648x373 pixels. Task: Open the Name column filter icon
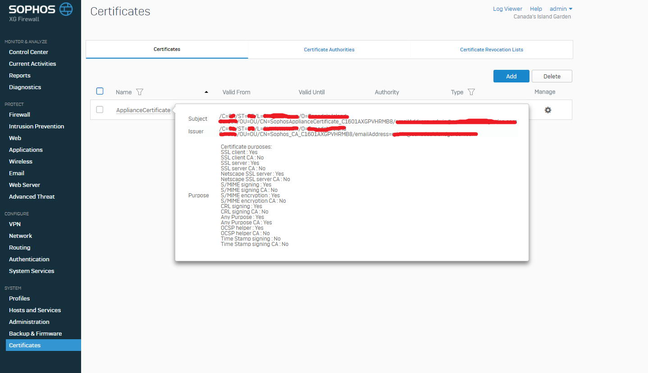(140, 92)
